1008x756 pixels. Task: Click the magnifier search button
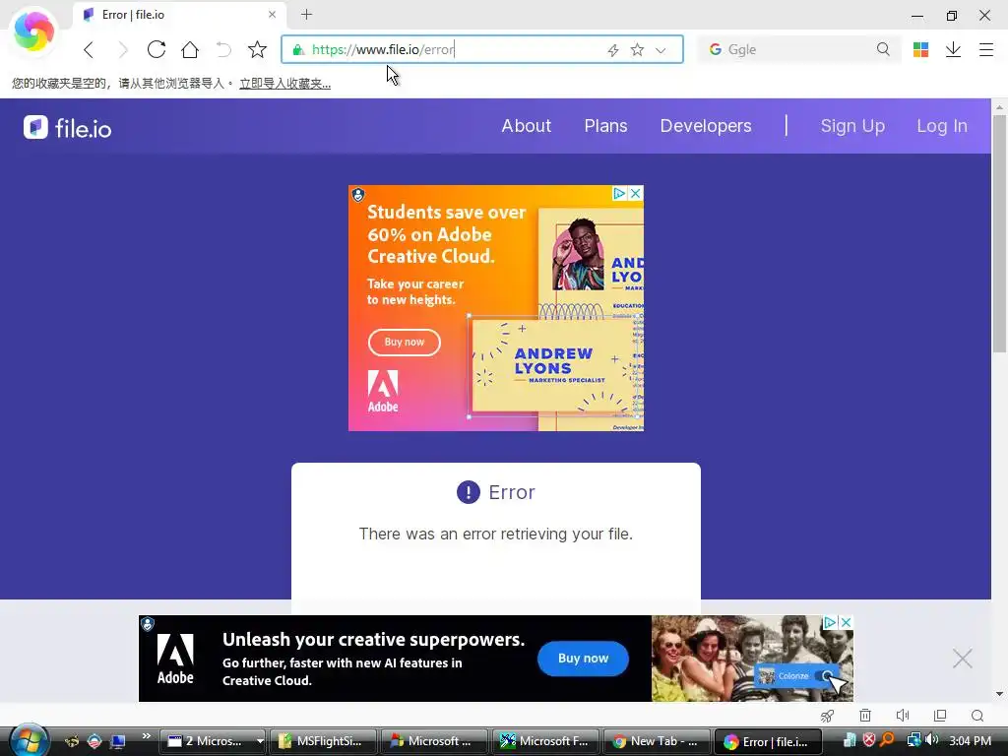coord(883,49)
